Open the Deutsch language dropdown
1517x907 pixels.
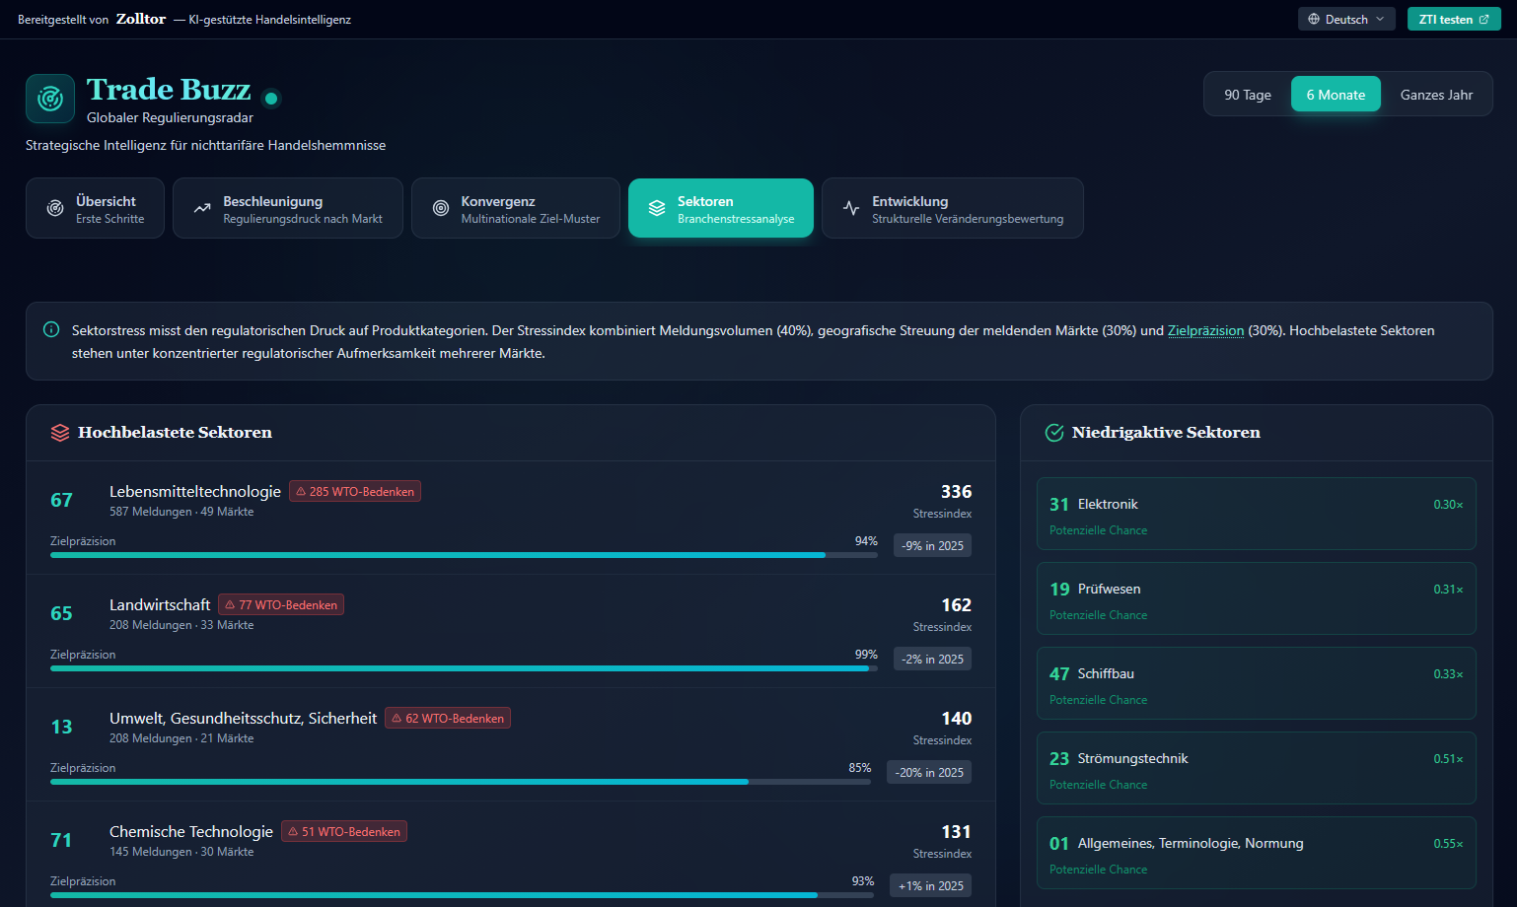point(1346,18)
